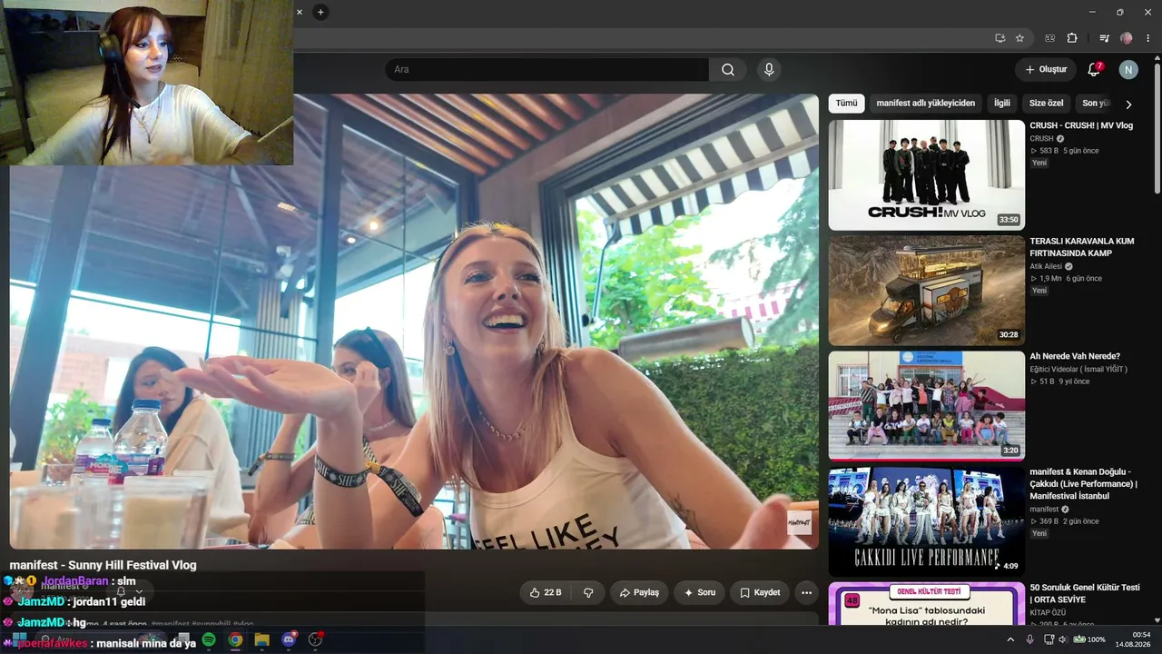
Task: Open 'CRUSH - CRUSH! | MV Vlog' title link
Action: point(1081,125)
